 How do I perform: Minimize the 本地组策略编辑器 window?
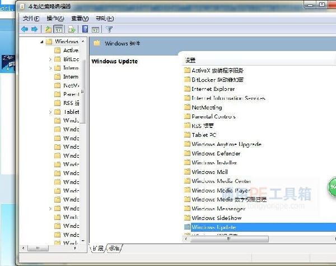[x=310, y=5]
